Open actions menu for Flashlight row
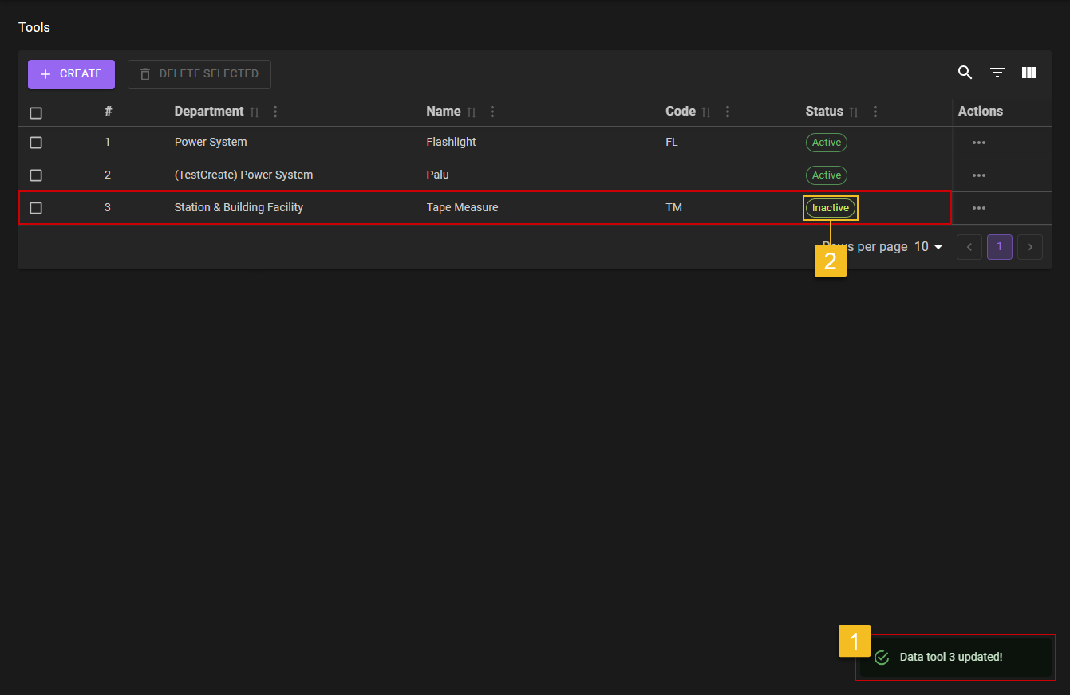The width and height of the screenshot is (1070, 695). (x=978, y=143)
